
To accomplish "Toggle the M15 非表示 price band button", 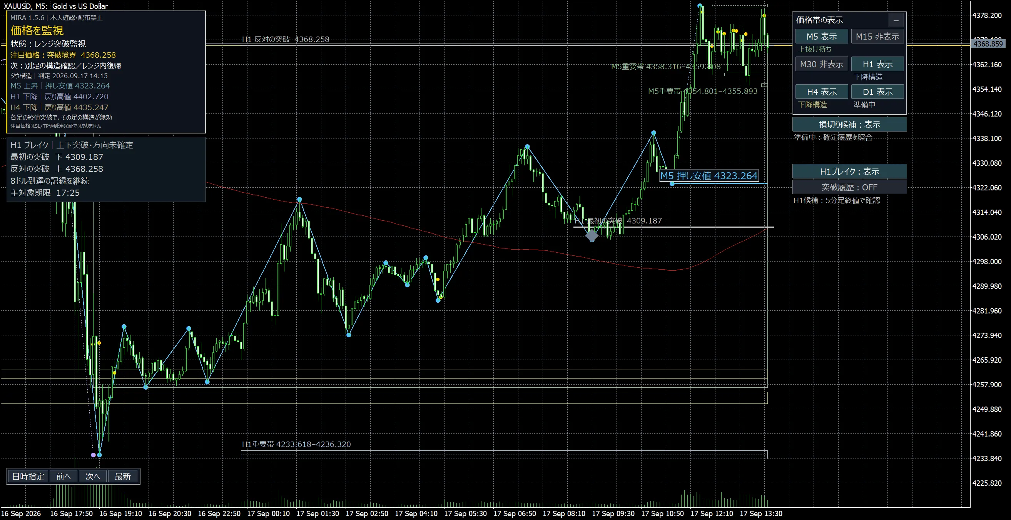I will point(877,37).
